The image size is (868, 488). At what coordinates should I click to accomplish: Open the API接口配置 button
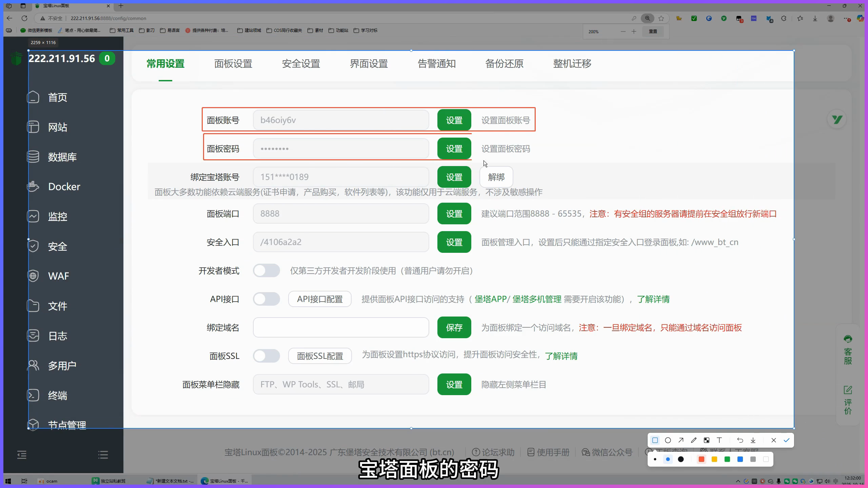pos(320,299)
